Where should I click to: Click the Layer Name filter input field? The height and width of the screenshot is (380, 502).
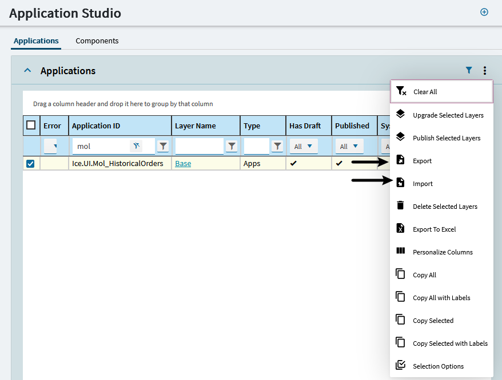point(199,146)
